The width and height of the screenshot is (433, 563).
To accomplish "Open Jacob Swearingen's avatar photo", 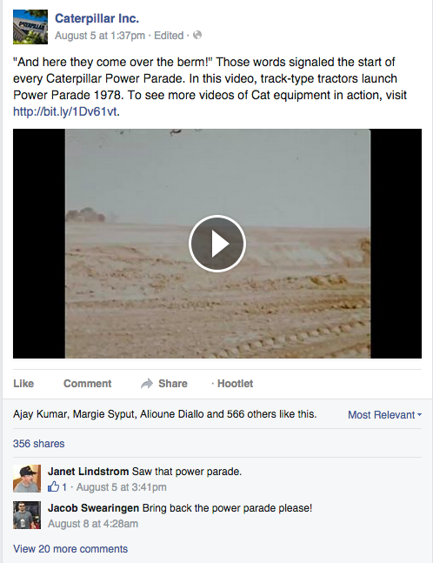I will (27, 515).
